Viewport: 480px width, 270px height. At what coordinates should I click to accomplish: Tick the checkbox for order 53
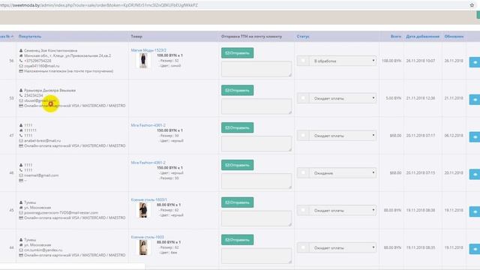(303, 98)
